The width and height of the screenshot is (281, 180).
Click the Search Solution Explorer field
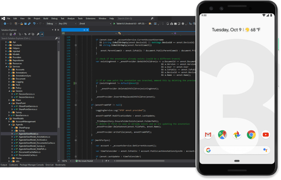click(27, 38)
